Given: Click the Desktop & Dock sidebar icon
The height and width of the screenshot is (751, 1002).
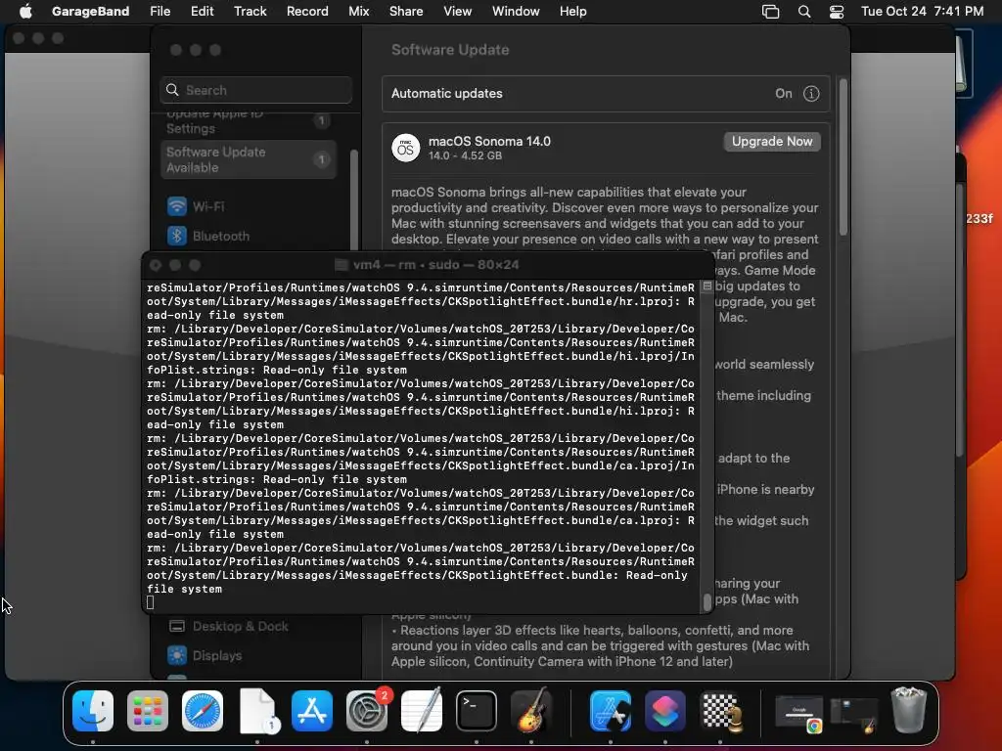Looking at the screenshot, I should (177, 627).
